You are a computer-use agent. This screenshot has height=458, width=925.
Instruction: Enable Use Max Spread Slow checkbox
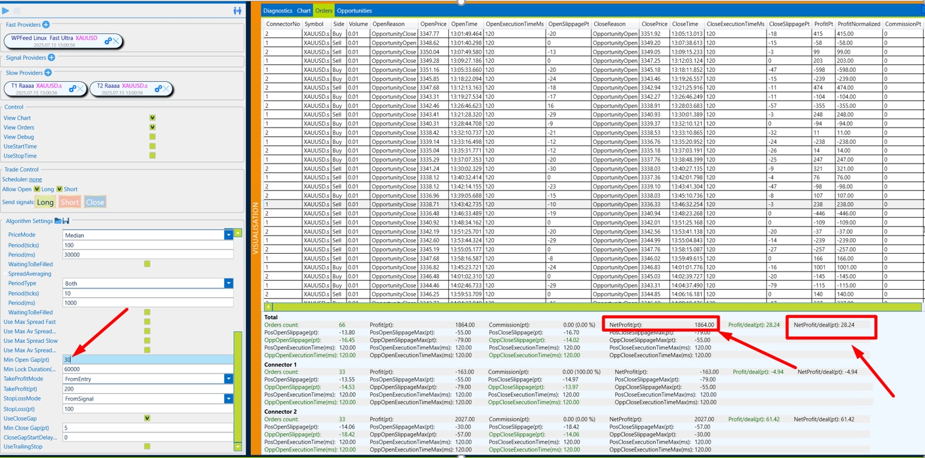coord(147,341)
